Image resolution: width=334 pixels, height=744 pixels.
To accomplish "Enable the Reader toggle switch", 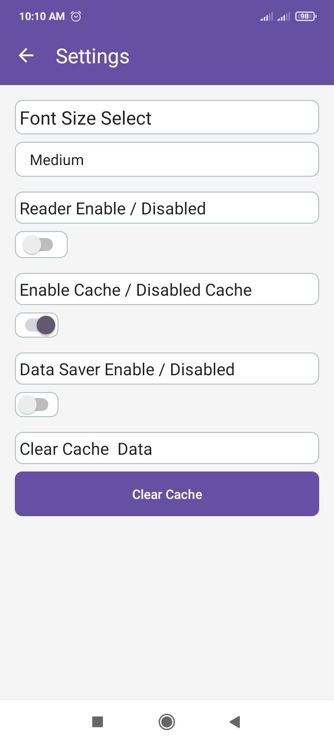I will [40, 245].
